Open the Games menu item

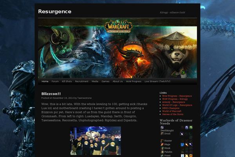105,81
